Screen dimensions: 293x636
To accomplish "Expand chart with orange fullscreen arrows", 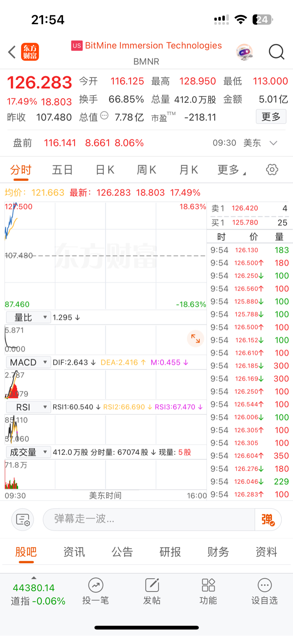I will (195, 338).
